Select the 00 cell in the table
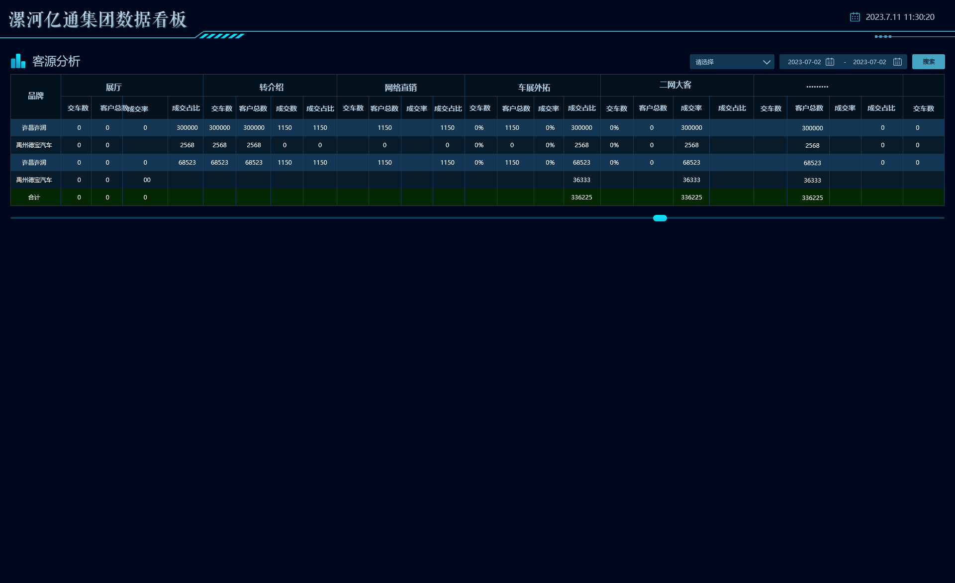Image resolution: width=955 pixels, height=583 pixels. (147, 180)
